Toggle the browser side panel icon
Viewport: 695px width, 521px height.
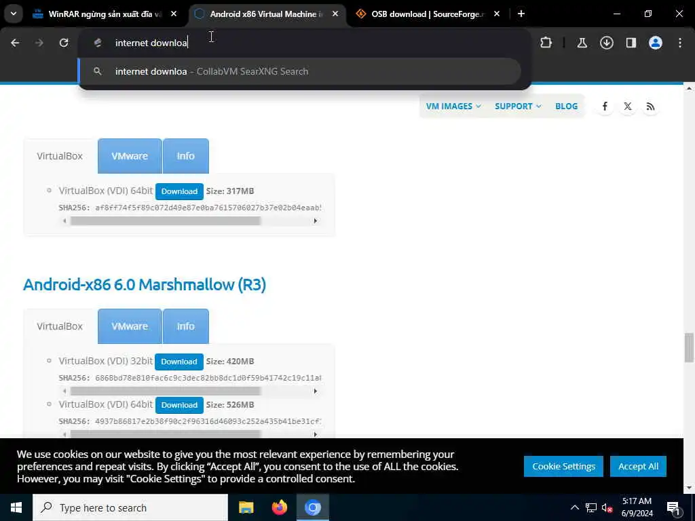click(x=631, y=43)
